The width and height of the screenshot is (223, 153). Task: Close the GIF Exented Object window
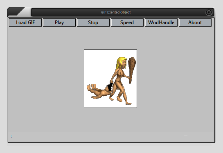[x=209, y=12]
